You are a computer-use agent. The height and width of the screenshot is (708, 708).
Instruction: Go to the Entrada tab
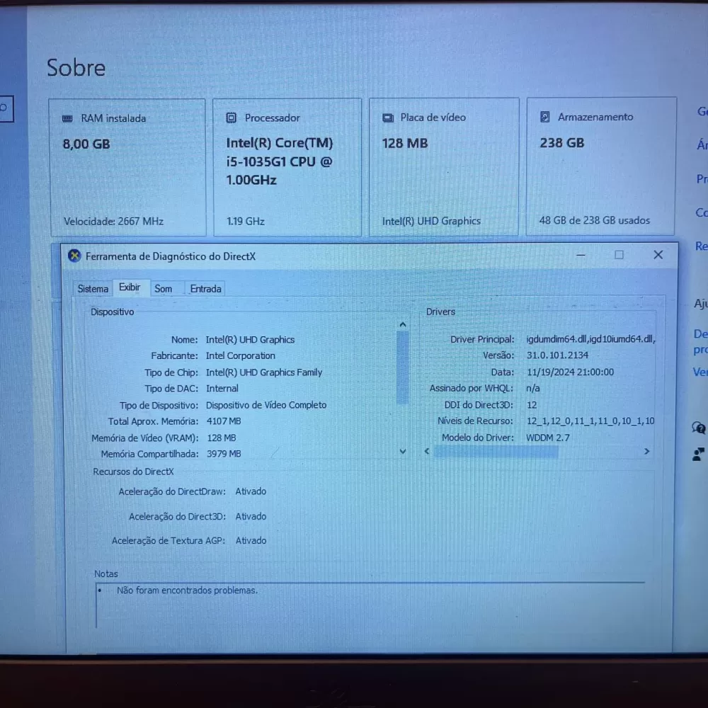pyautogui.click(x=205, y=289)
